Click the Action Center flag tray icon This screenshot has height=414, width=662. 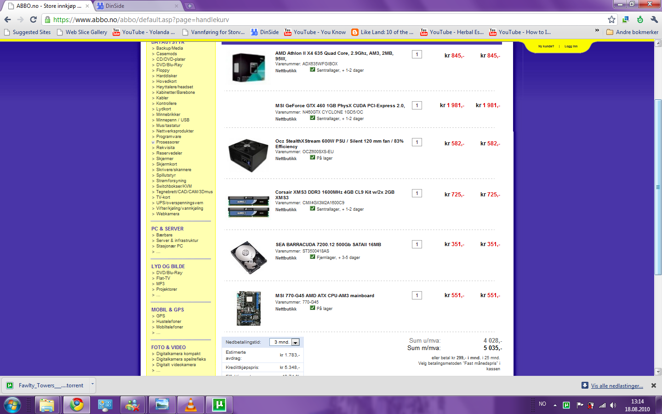(580, 405)
